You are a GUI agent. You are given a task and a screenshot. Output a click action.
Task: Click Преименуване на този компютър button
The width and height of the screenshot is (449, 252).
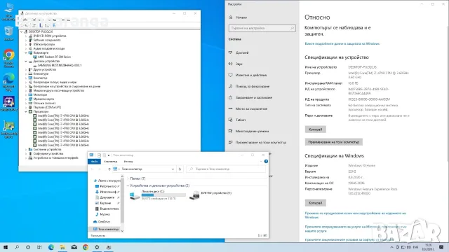point(334,142)
